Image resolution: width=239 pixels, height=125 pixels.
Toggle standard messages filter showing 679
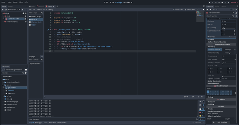point(202,109)
